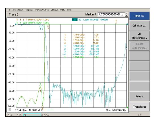Increase Marker 4 frequency with up arrow

tap(126, 14)
